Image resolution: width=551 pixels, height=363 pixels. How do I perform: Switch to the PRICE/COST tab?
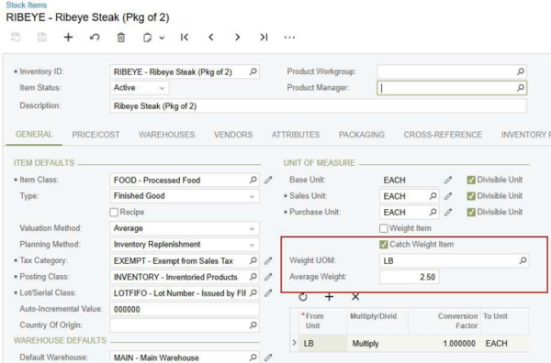point(96,135)
